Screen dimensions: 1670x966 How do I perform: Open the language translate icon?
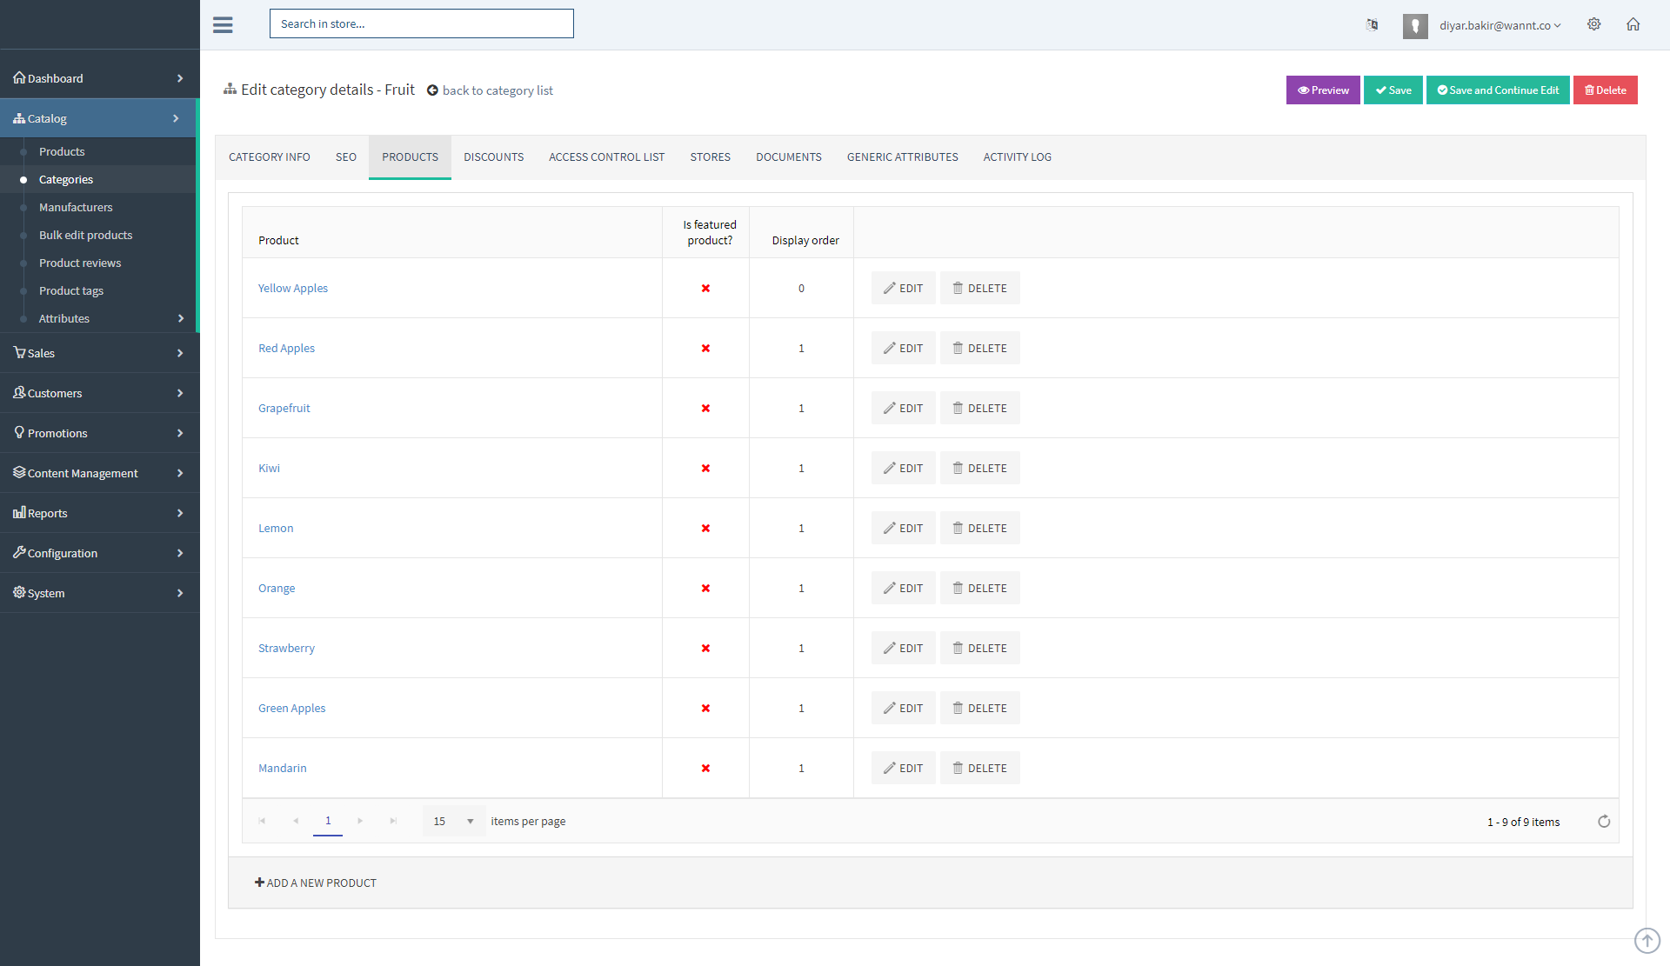click(1372, 24)
